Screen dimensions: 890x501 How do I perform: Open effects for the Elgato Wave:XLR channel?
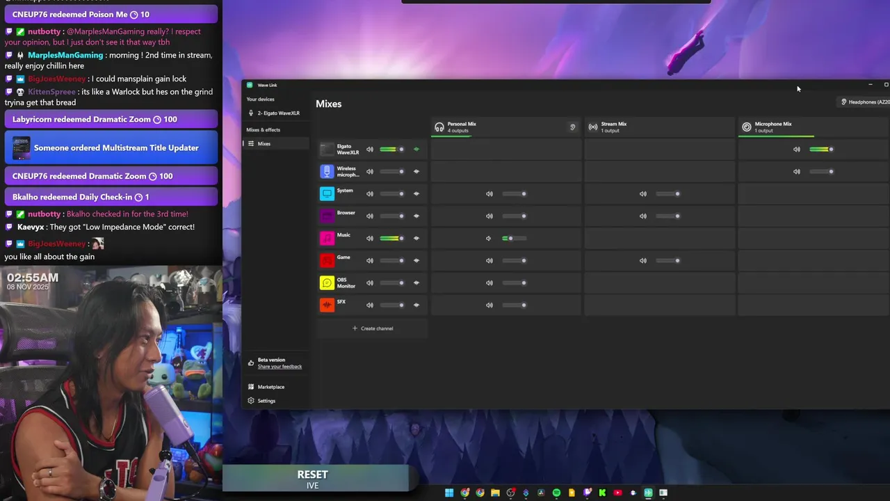[x=416, y=149]
